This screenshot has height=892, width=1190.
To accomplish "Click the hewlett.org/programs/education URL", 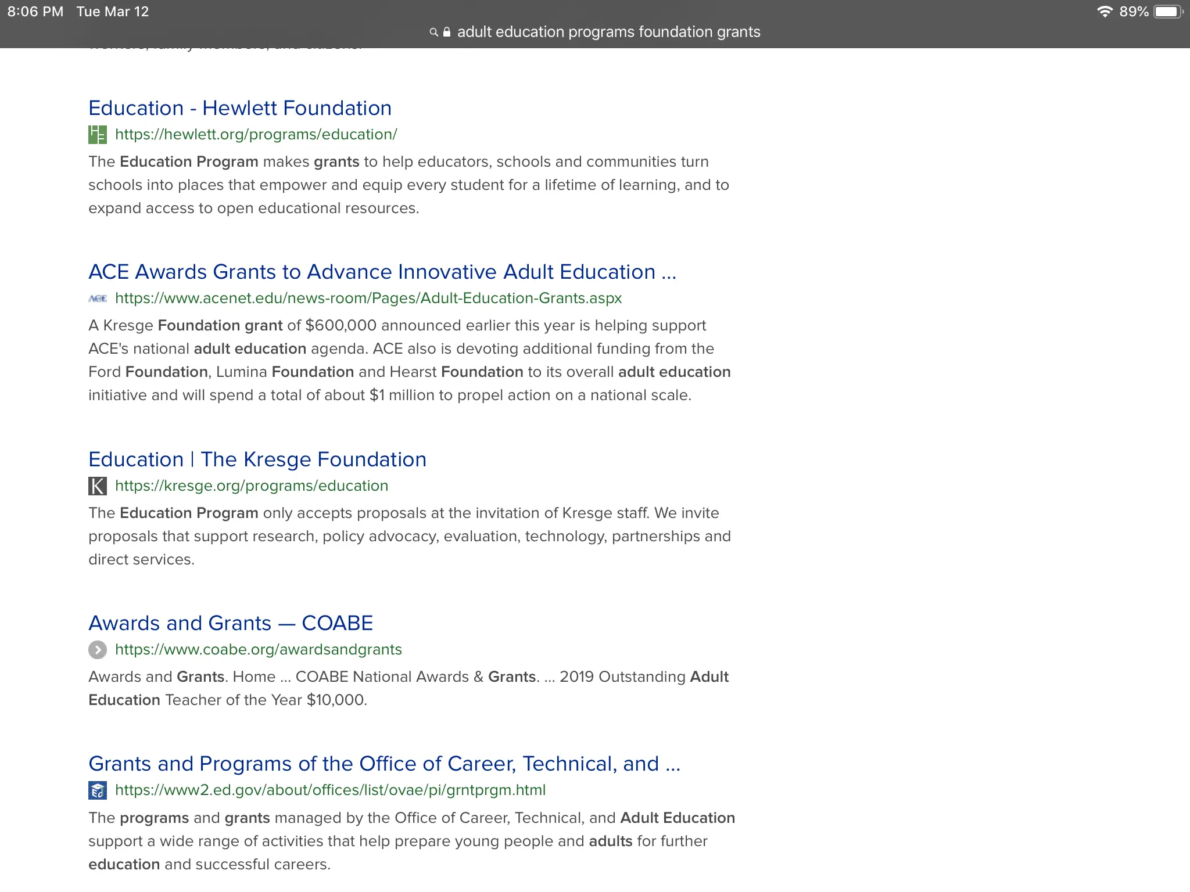I will click(256, 135).
